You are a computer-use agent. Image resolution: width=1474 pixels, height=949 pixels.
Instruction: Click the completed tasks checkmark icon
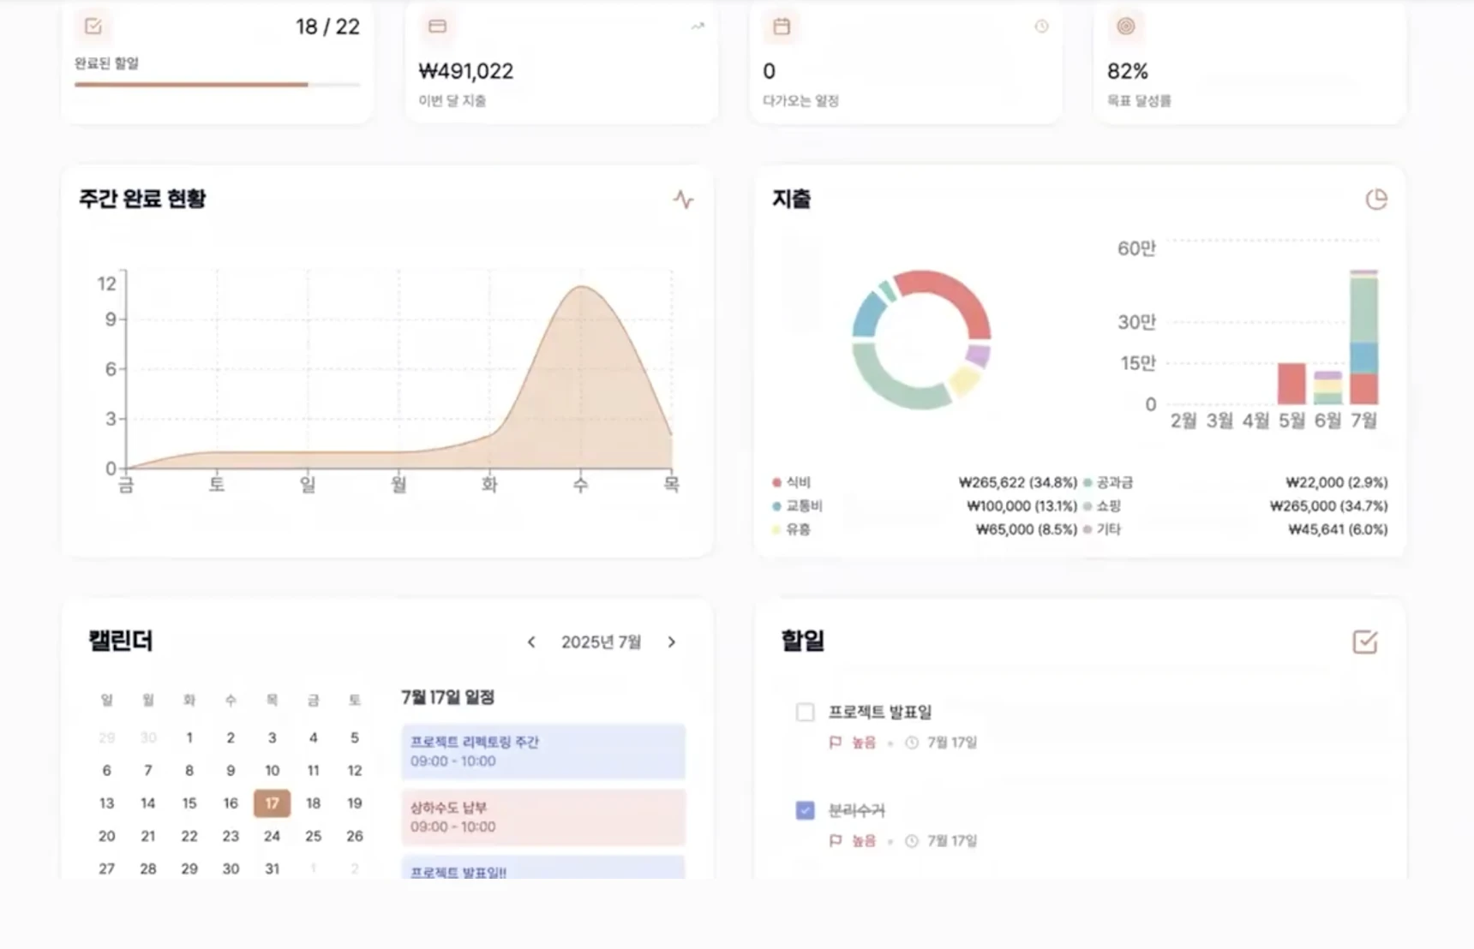pos(93,26)
